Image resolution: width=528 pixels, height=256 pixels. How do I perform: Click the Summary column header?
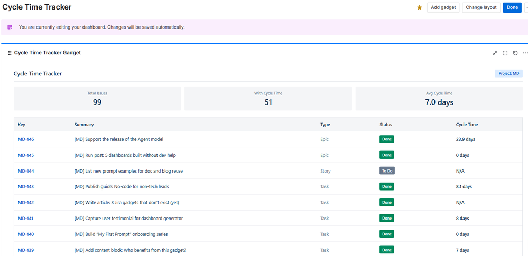(x=84, y=125)
